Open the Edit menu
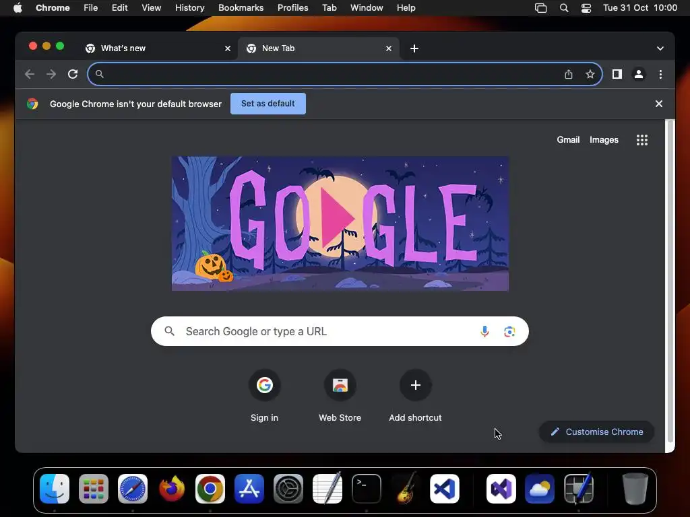The width and height of the screenshot is (690, 517). 120,8
